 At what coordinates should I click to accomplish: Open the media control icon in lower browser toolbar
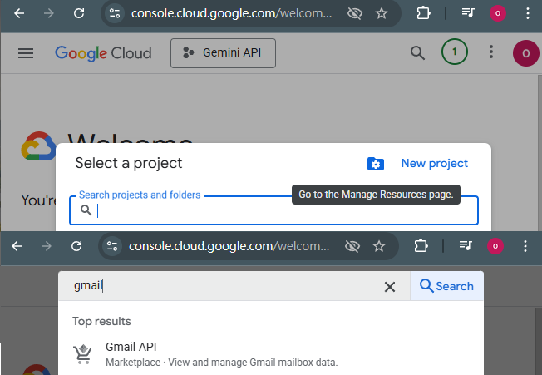[467, 246]
